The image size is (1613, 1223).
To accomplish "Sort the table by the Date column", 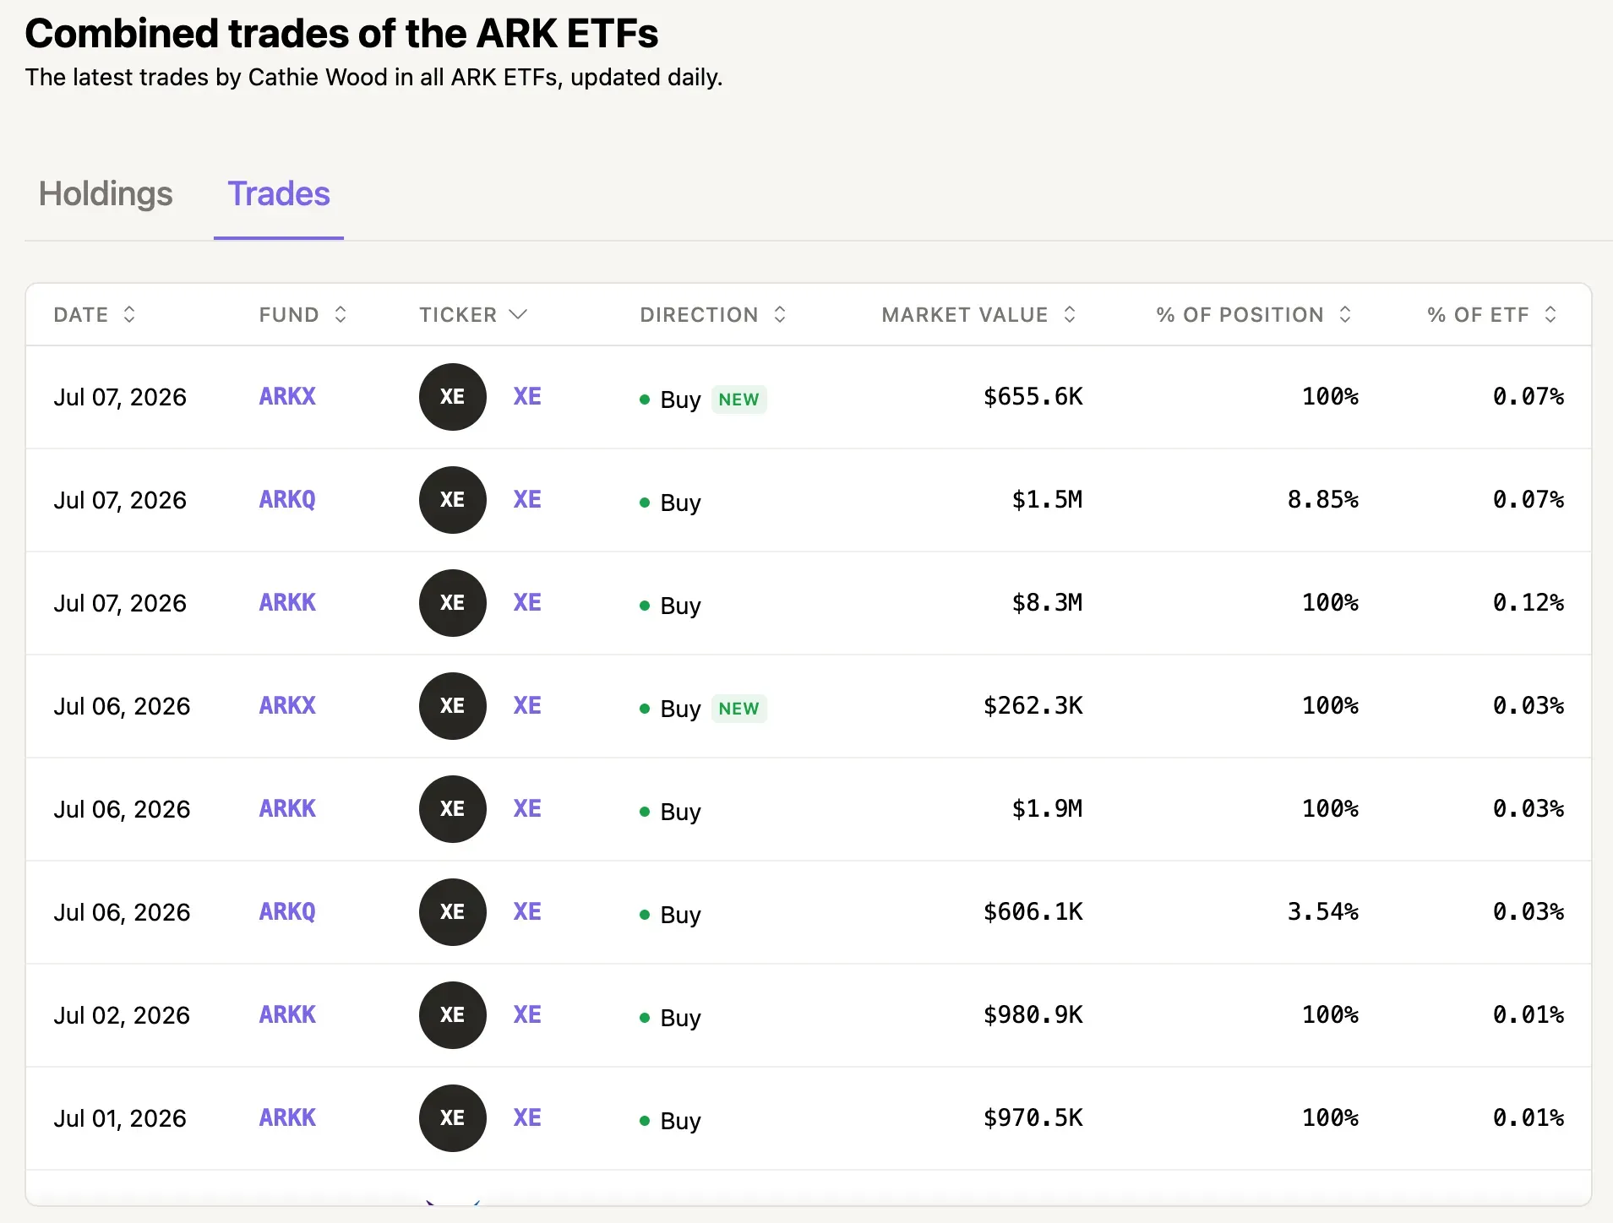I will pos(129,314).
